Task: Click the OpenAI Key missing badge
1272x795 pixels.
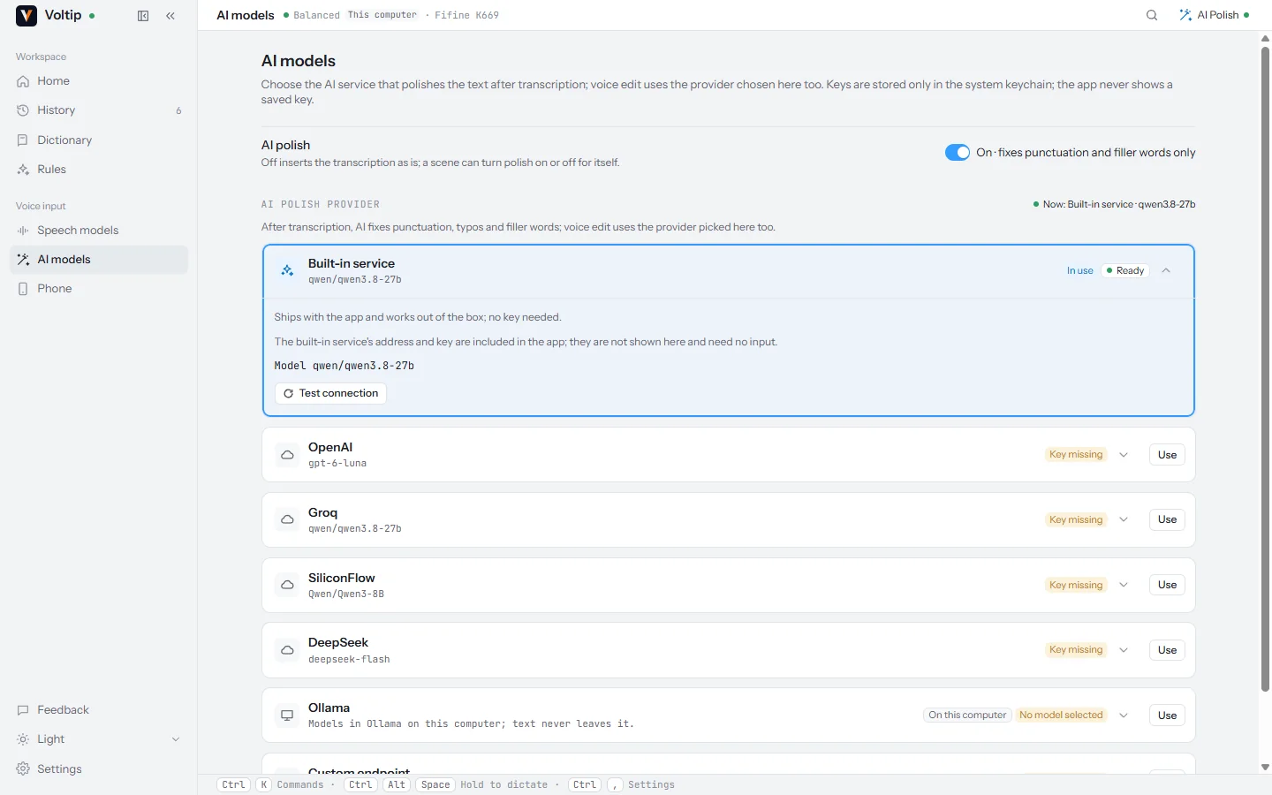Action: coord(1076,455)
